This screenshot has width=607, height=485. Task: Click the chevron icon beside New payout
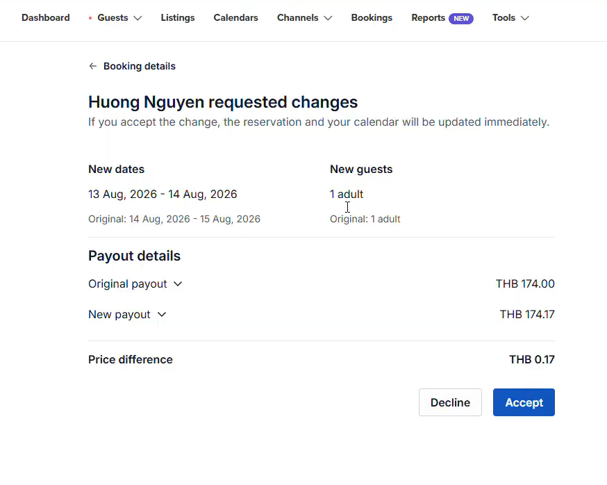162,315
